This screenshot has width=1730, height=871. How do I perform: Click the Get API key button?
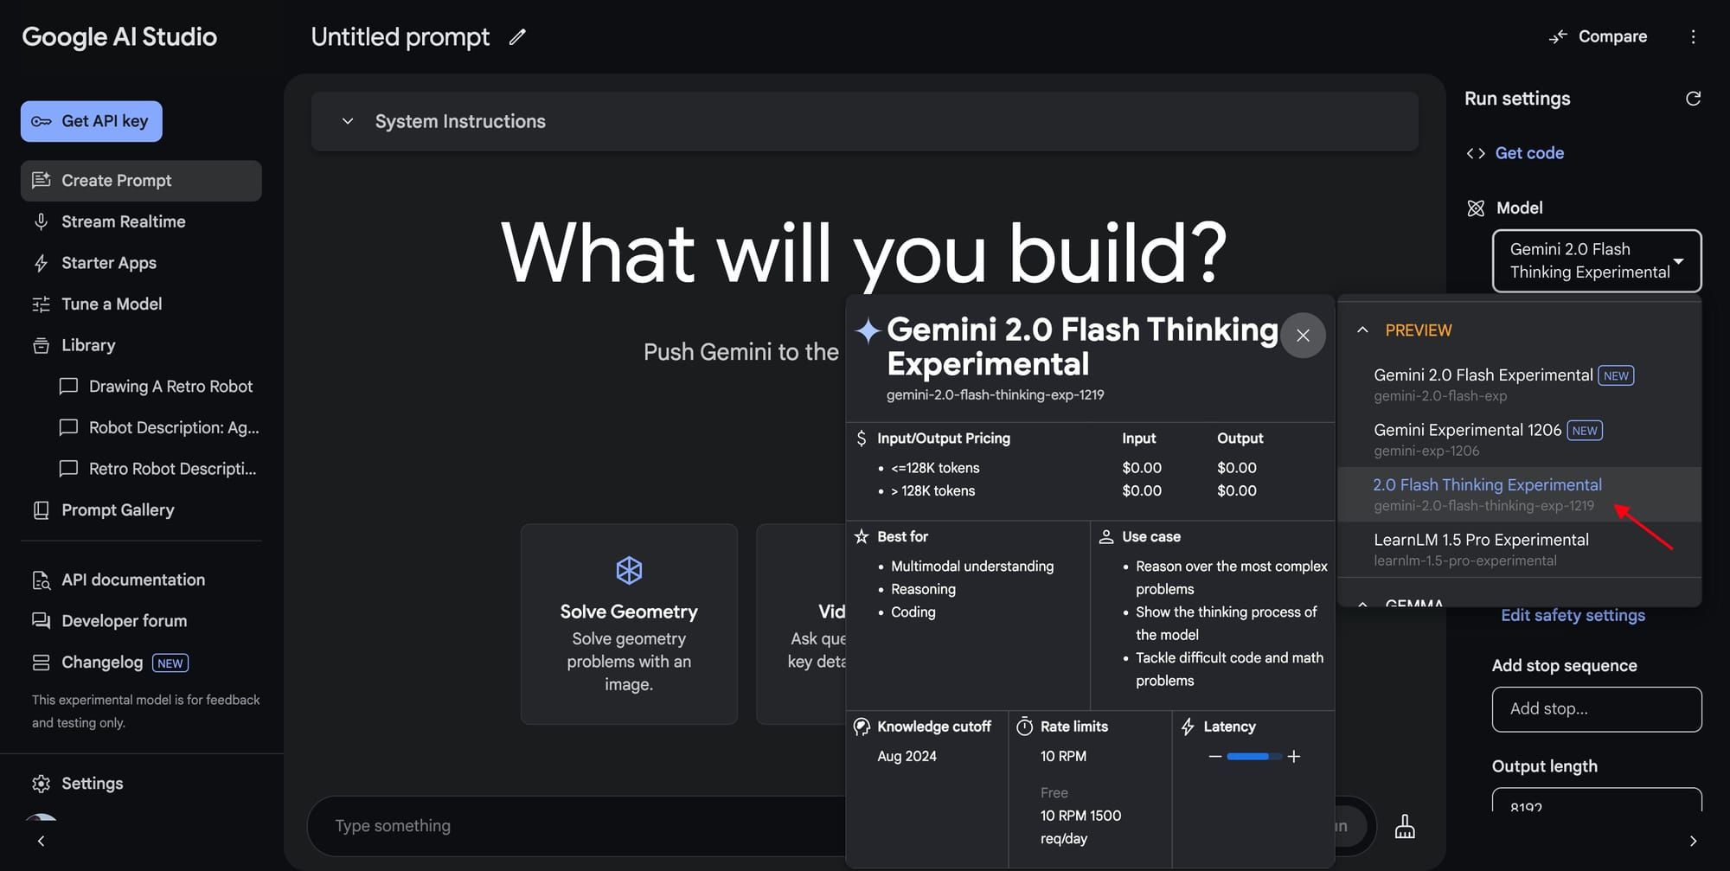coord(91,121)
